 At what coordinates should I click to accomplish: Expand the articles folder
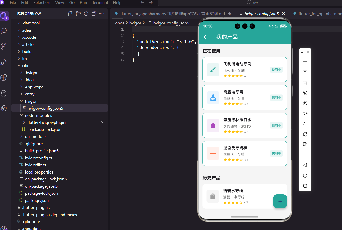60,44
